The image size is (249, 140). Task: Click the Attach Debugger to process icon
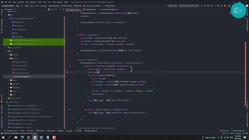coord(222,6)
